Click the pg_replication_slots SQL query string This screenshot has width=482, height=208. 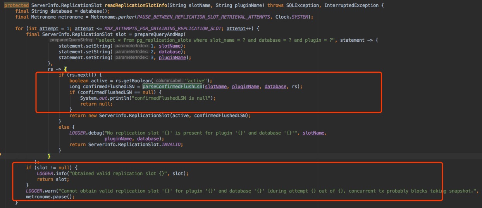[215, 40]
